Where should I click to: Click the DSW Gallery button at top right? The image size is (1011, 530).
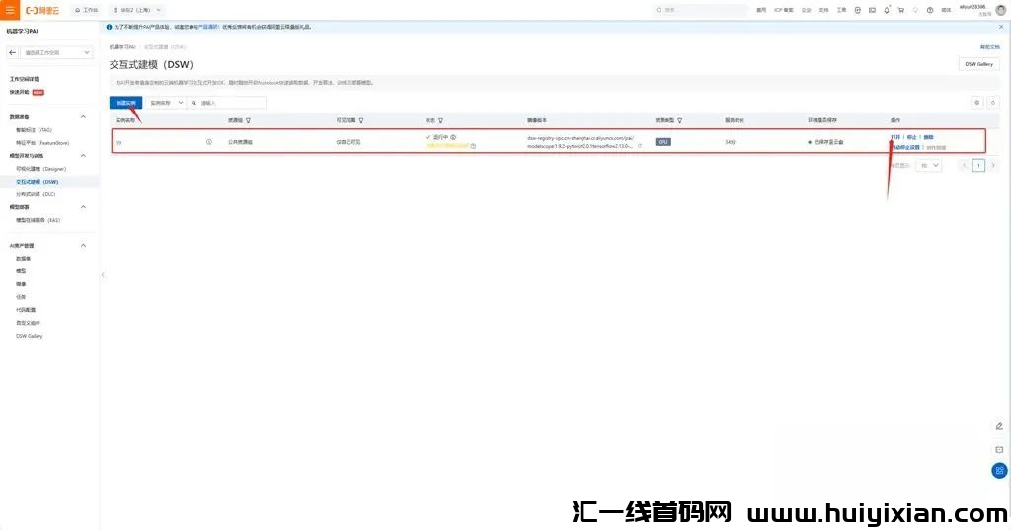coord(978,63)
